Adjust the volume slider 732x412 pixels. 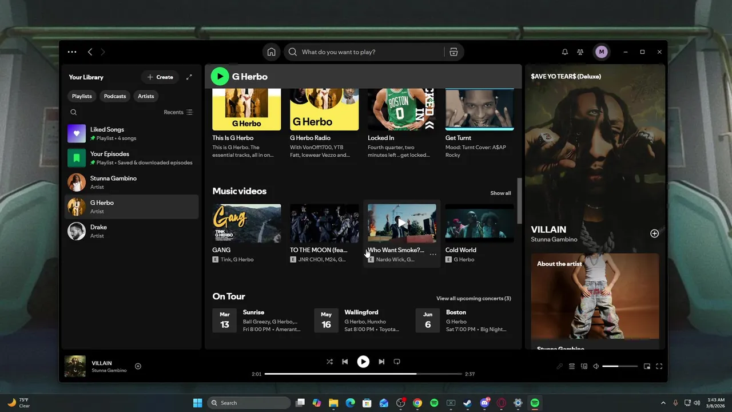pyautogui.click(x=620, y=366)
